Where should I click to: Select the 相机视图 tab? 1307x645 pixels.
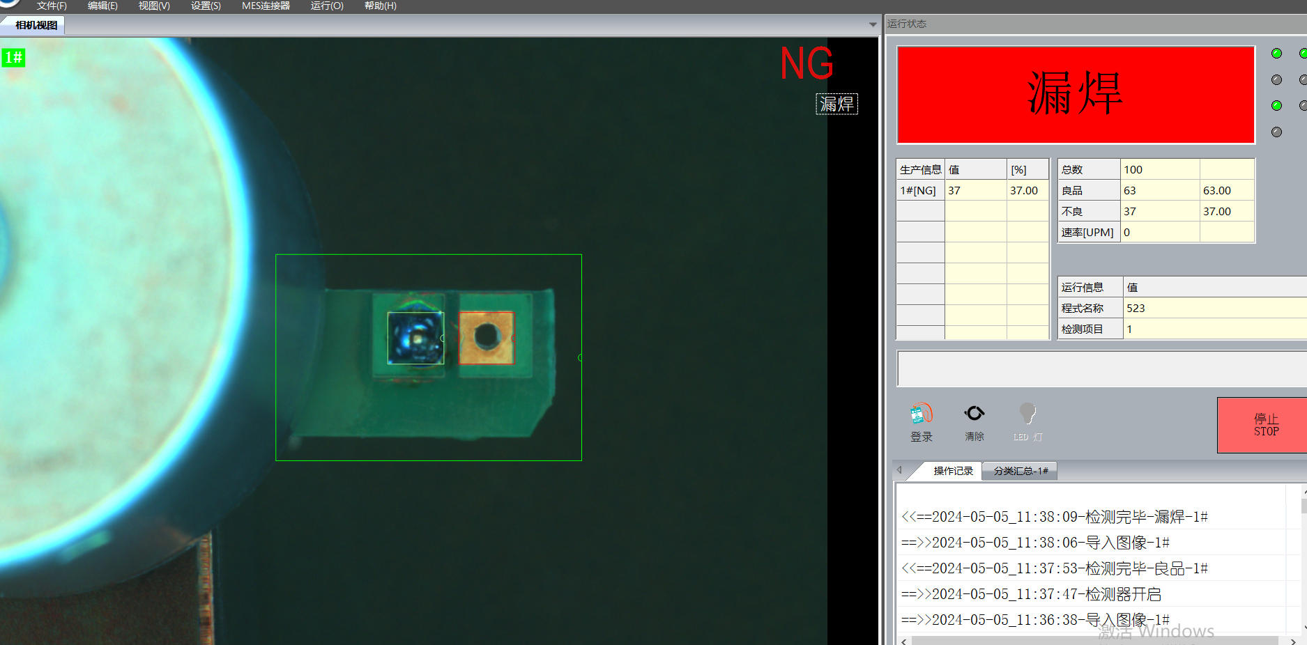36,25
